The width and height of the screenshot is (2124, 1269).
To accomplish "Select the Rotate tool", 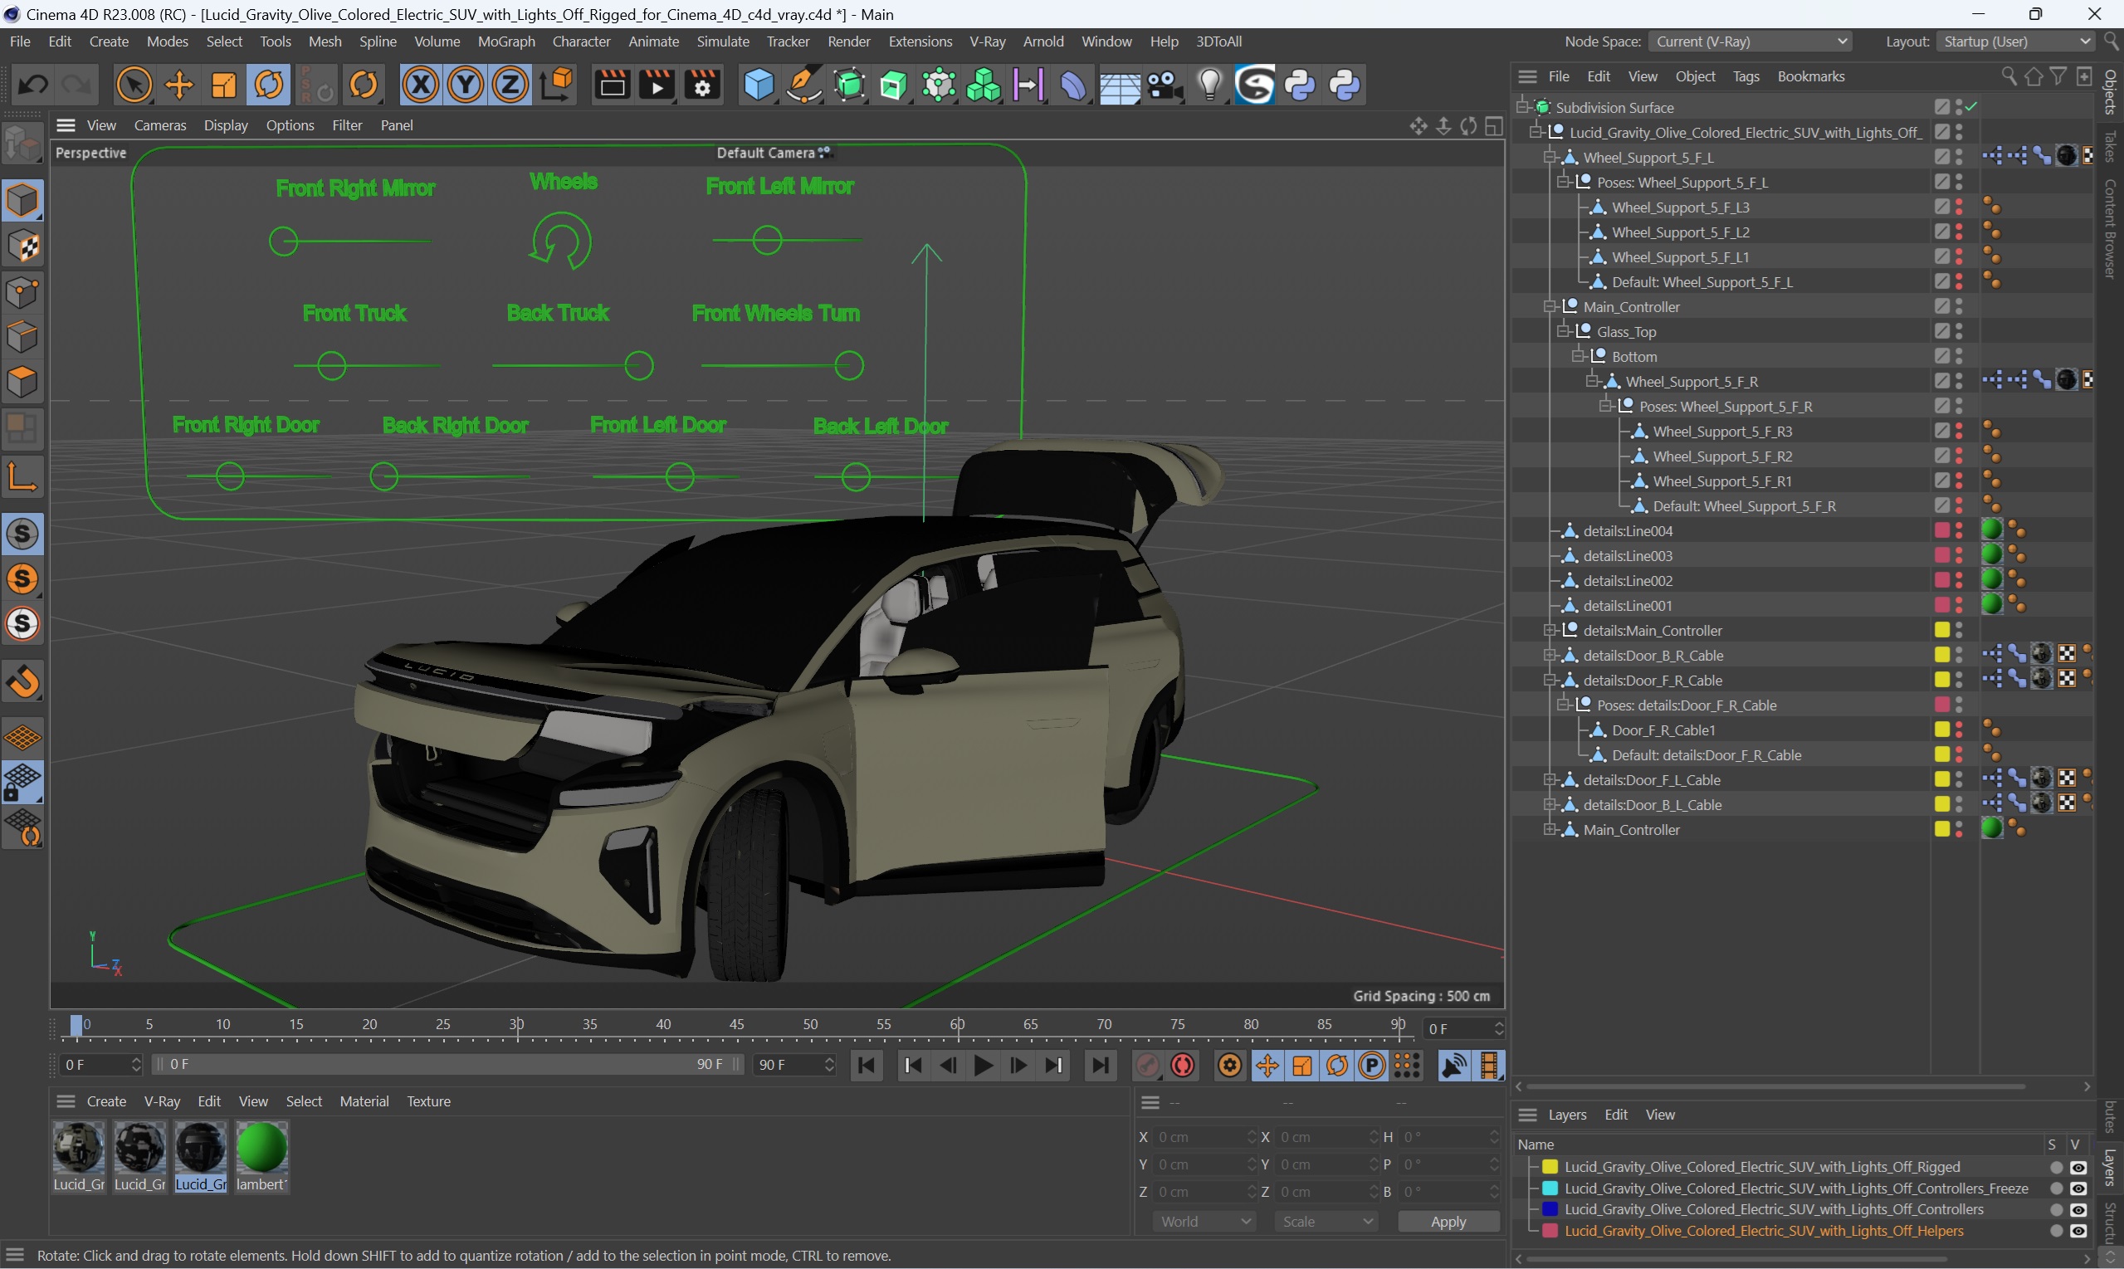I will pyautogui.click(x=268, y=85).
